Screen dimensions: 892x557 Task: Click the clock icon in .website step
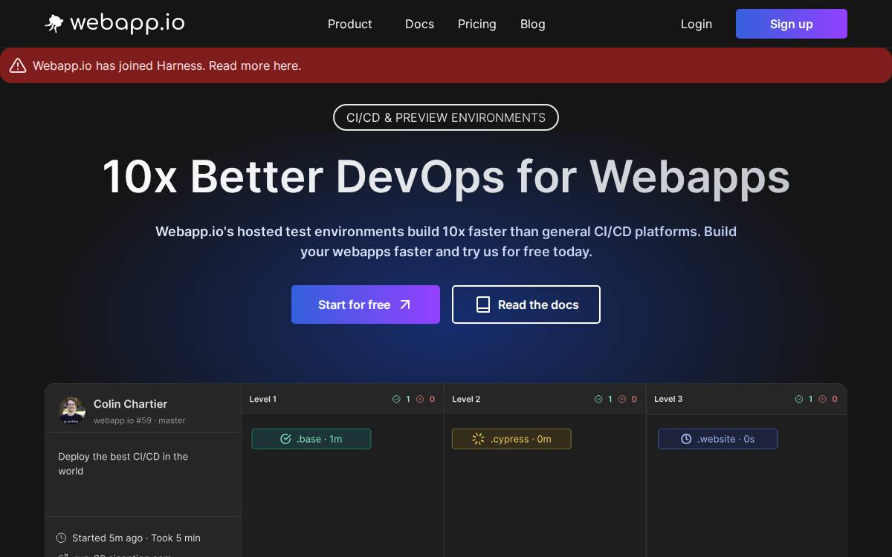[x=686, y=439]
